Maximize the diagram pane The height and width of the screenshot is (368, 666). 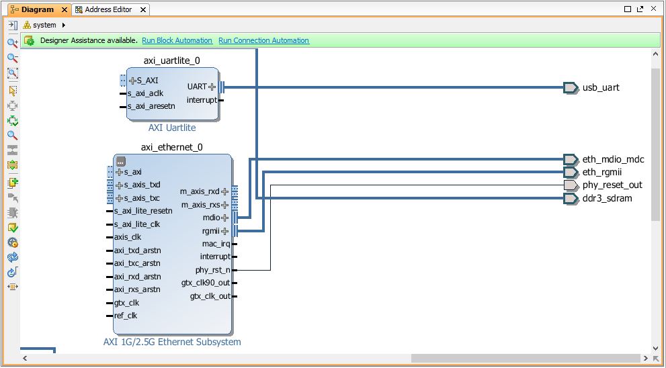[628, 9]
